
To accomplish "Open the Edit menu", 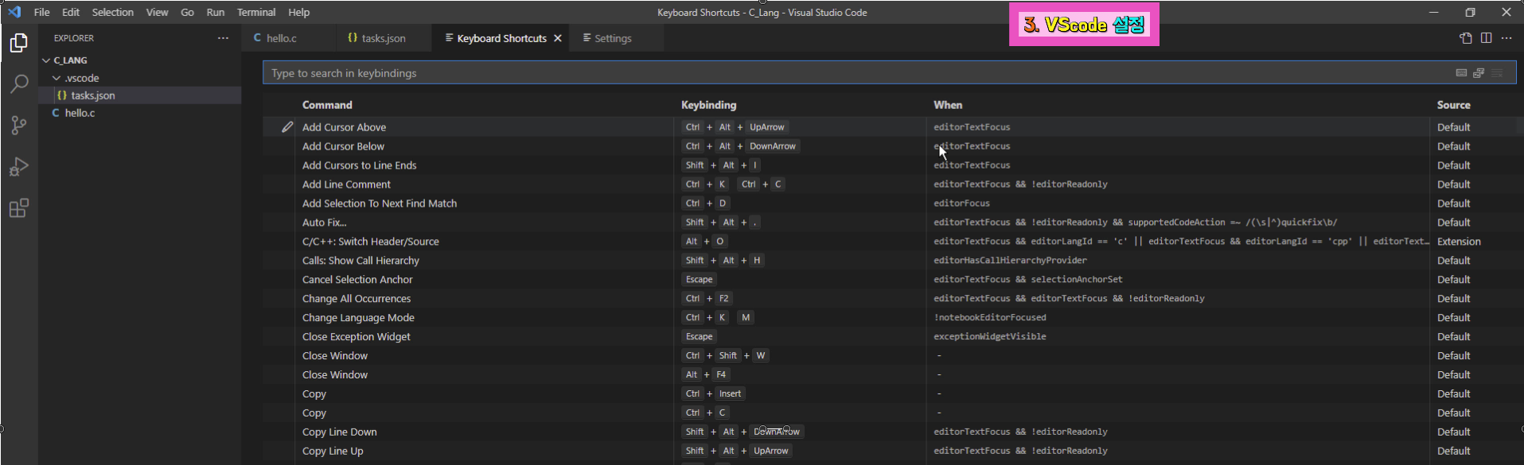I will pyautogui.click(x=71, y=12).
